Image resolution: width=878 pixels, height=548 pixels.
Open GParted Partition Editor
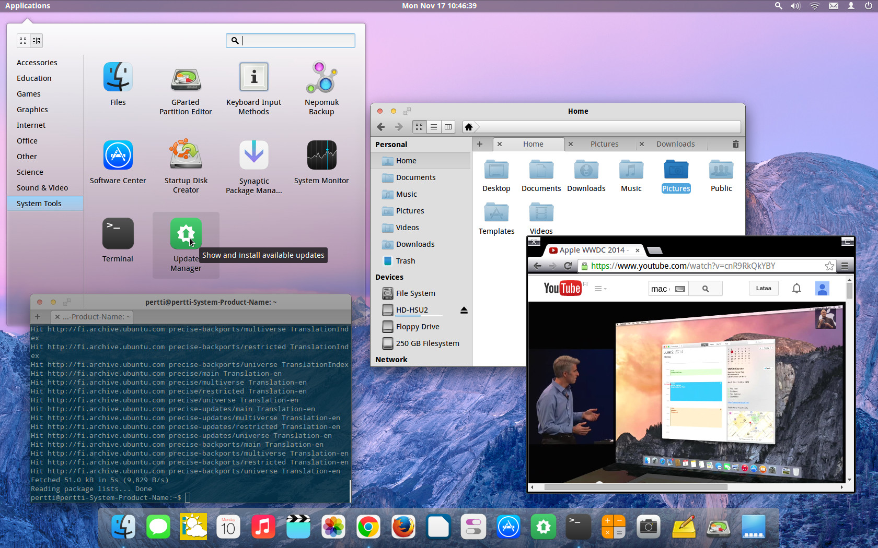[x=186, y=79]
